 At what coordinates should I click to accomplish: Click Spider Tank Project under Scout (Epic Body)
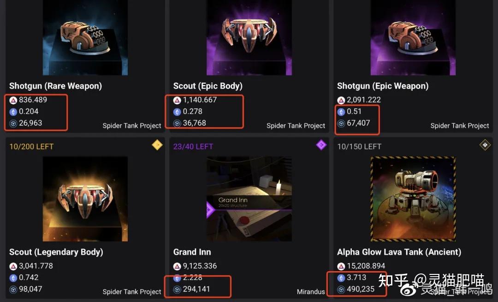(x=296, y=126)
